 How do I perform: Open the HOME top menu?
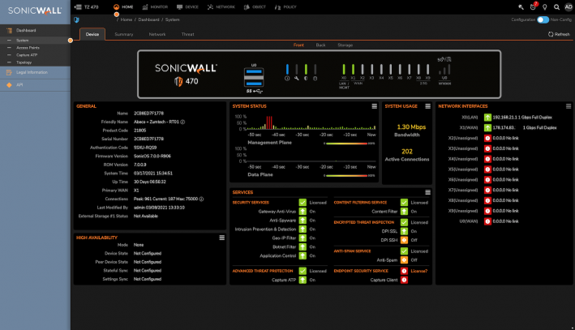click(x=123, y=7)
